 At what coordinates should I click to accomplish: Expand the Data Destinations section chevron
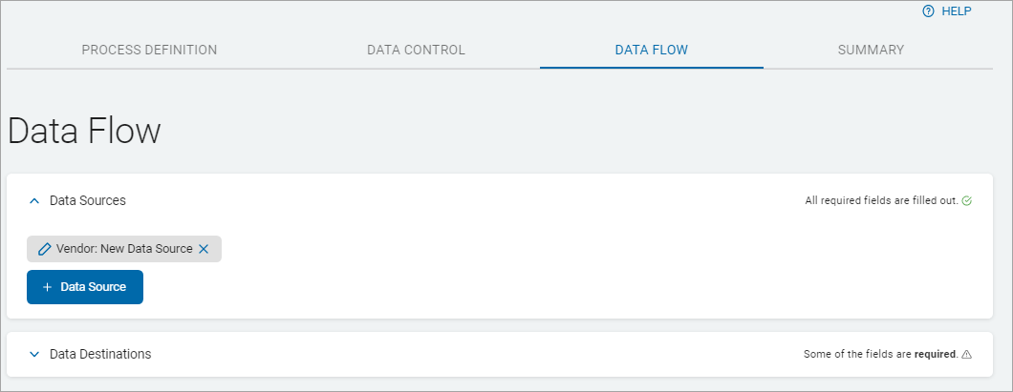click(x=34, y=354)
